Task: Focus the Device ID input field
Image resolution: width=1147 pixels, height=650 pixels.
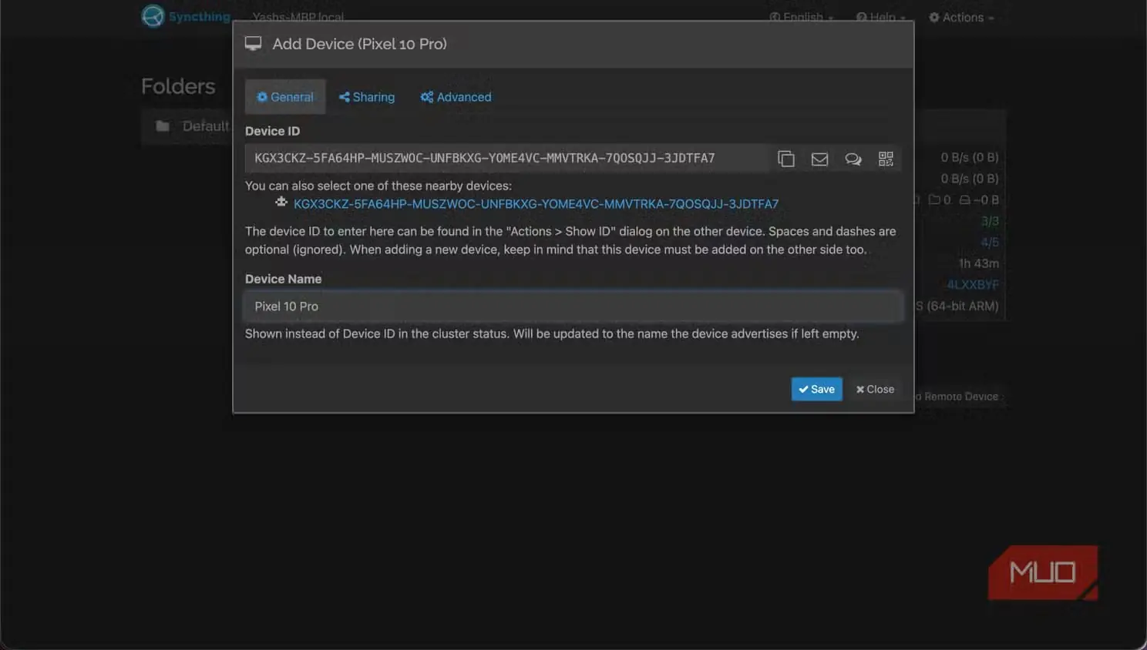Action: point(507,158)
